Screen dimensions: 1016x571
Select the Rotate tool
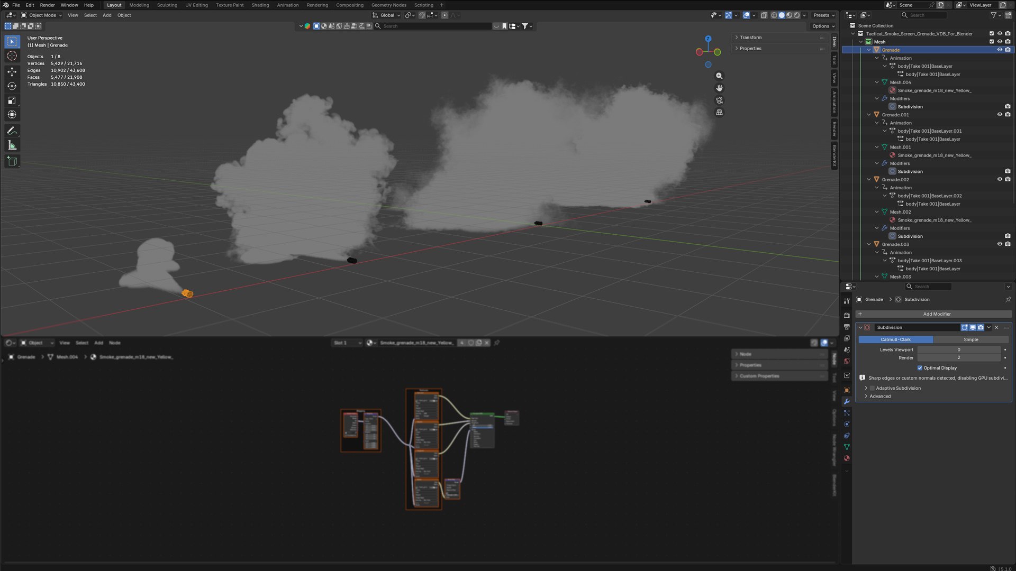pos(12,86)
